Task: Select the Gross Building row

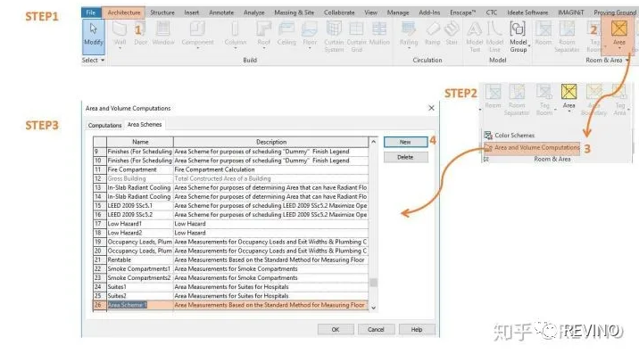Action: (x=230, y=178)
